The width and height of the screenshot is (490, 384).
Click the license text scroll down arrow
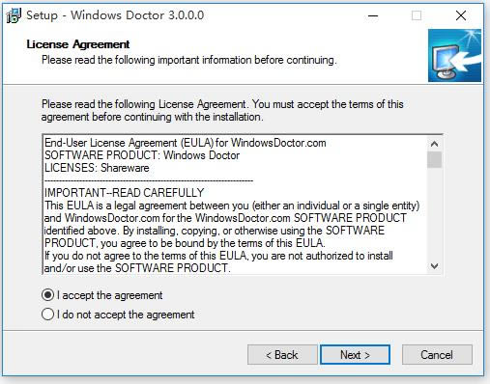pos(434,266)
